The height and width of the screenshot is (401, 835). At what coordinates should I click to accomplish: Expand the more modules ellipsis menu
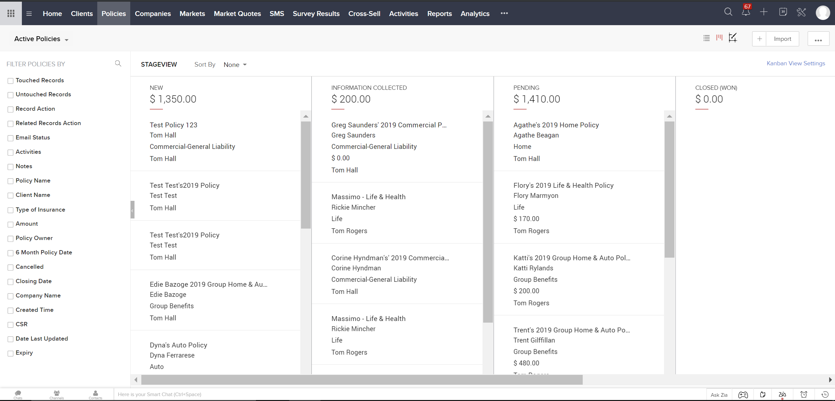pyautogui.click(x=504, y=13)
